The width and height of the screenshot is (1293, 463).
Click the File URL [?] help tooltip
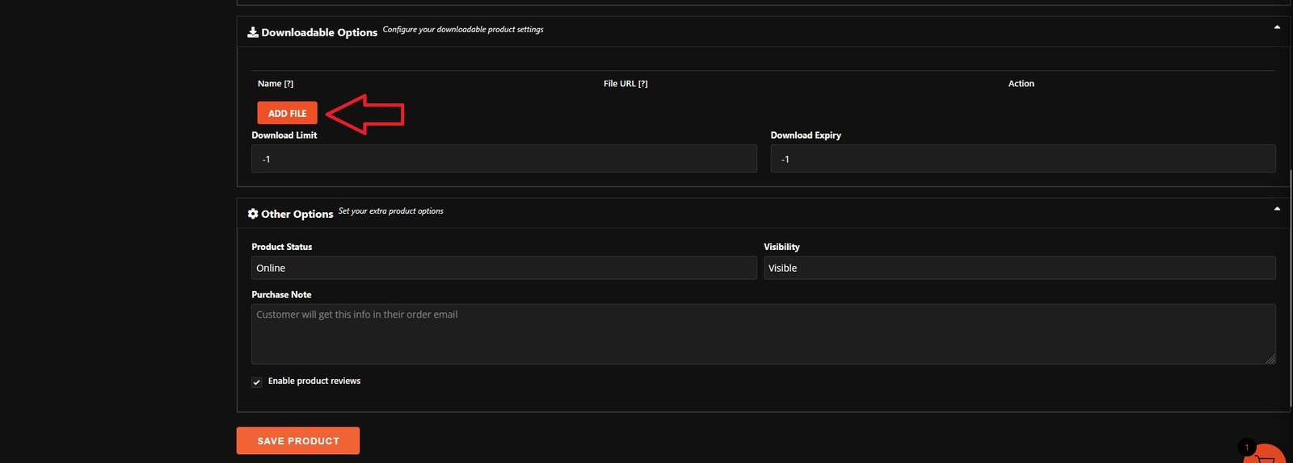642,84
